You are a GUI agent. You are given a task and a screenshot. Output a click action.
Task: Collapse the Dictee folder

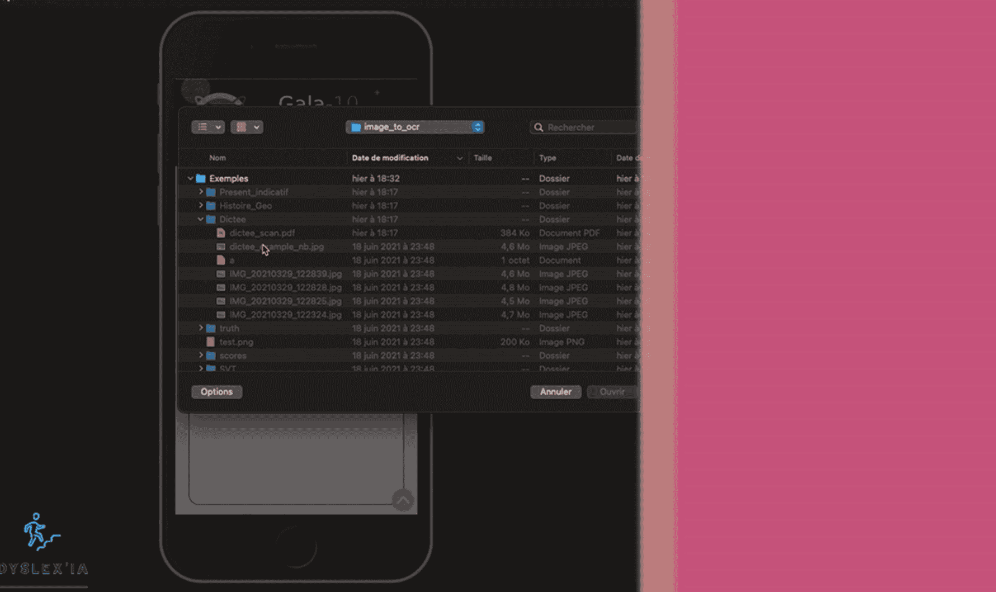click(x=201, y=219)
